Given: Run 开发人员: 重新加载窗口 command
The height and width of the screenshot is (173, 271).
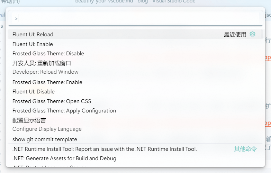Looking at the screenshot, I should pyautogui.click(x=42, y=63).
